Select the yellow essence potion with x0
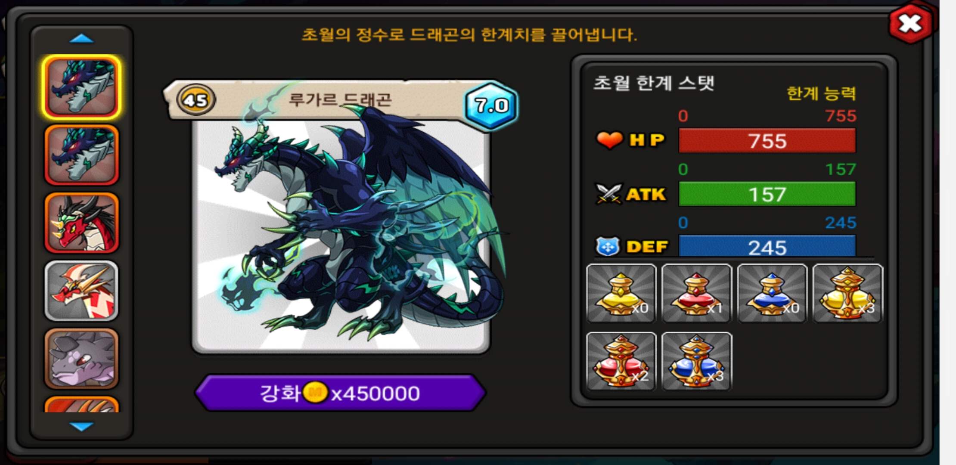Screen dimensions: 956x465 click(621, 293)
